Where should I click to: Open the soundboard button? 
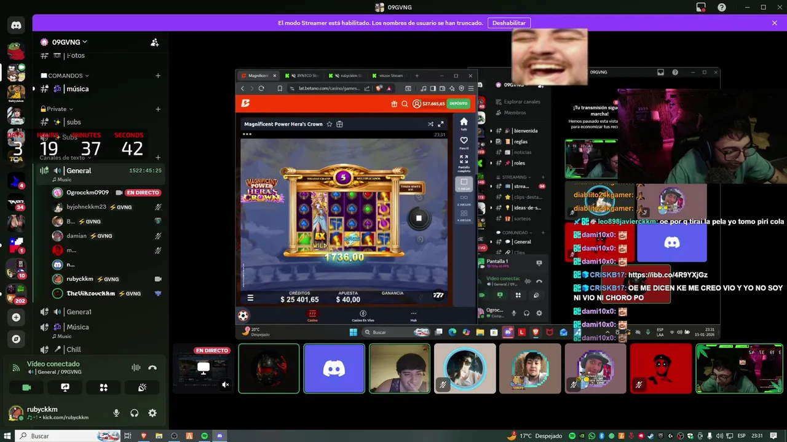click(x=142, y=387)
